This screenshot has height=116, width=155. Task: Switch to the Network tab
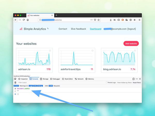point(79,79)
